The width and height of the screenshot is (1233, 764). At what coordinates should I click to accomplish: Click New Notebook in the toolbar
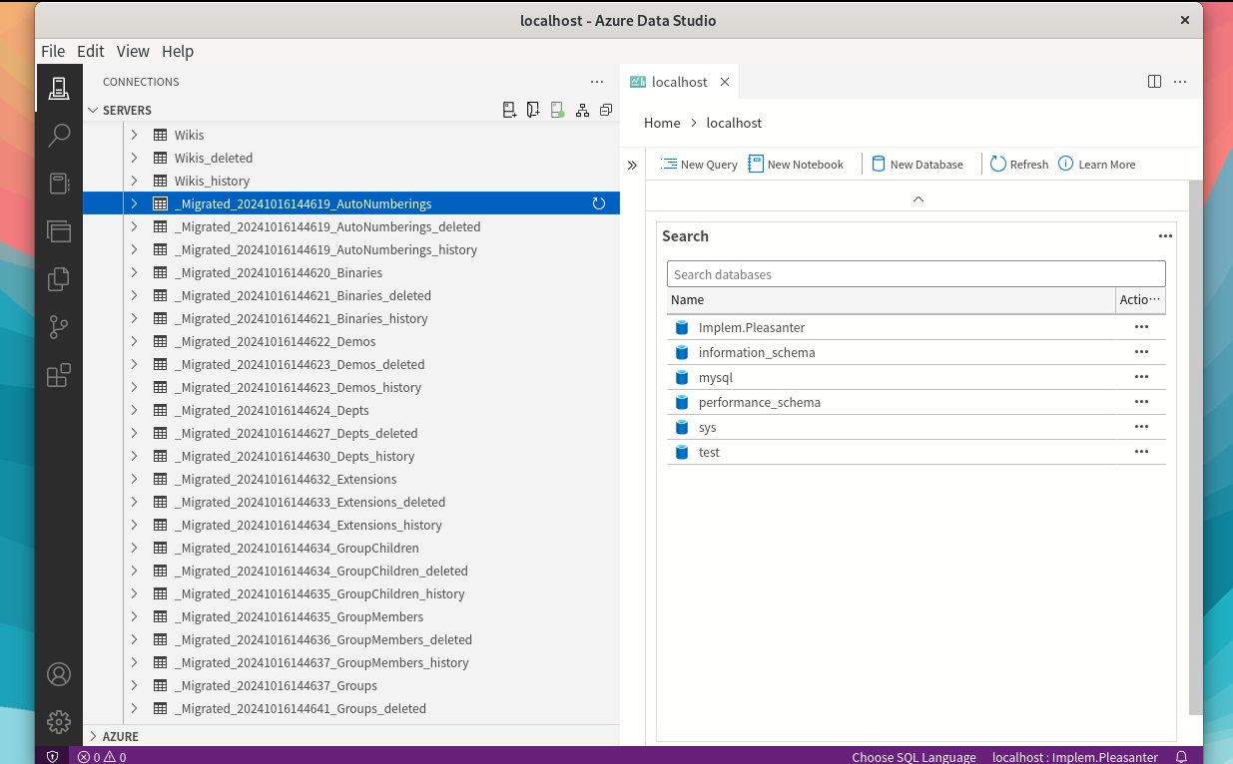[796, 165]
